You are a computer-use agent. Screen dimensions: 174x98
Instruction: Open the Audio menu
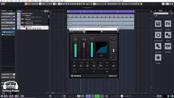[16, 1]
